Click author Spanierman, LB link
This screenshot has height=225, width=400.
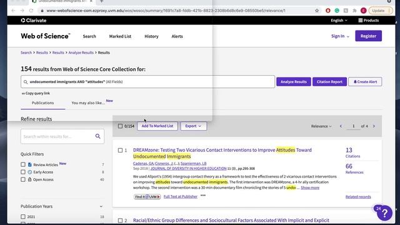(x=194, y=164)
